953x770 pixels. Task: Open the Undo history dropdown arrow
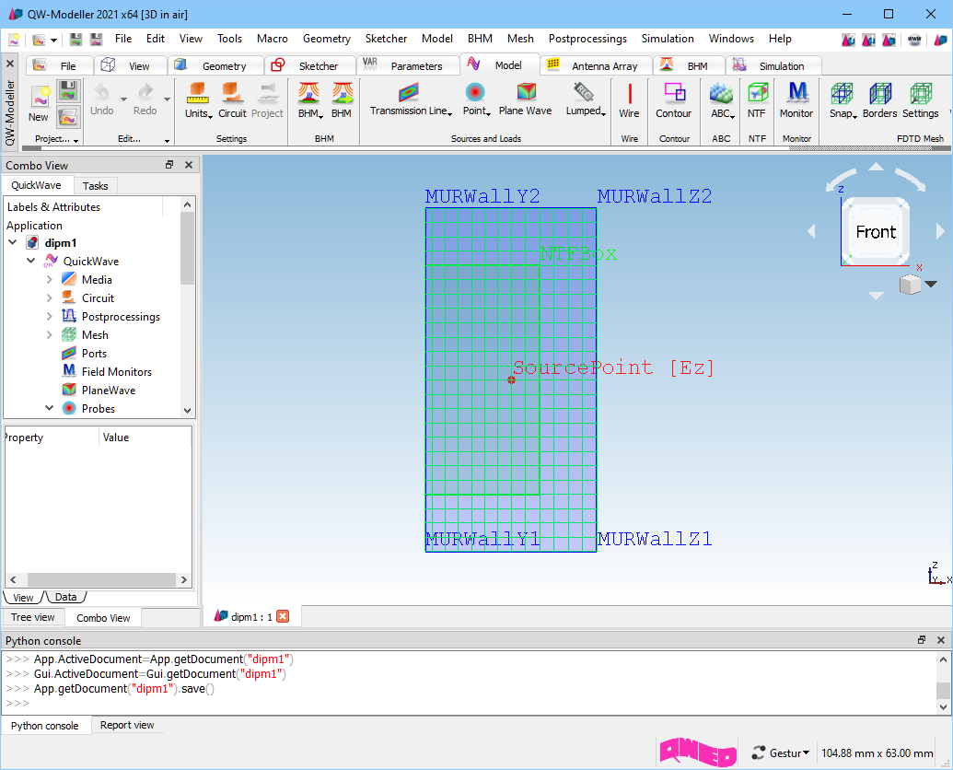coord(123,99)
